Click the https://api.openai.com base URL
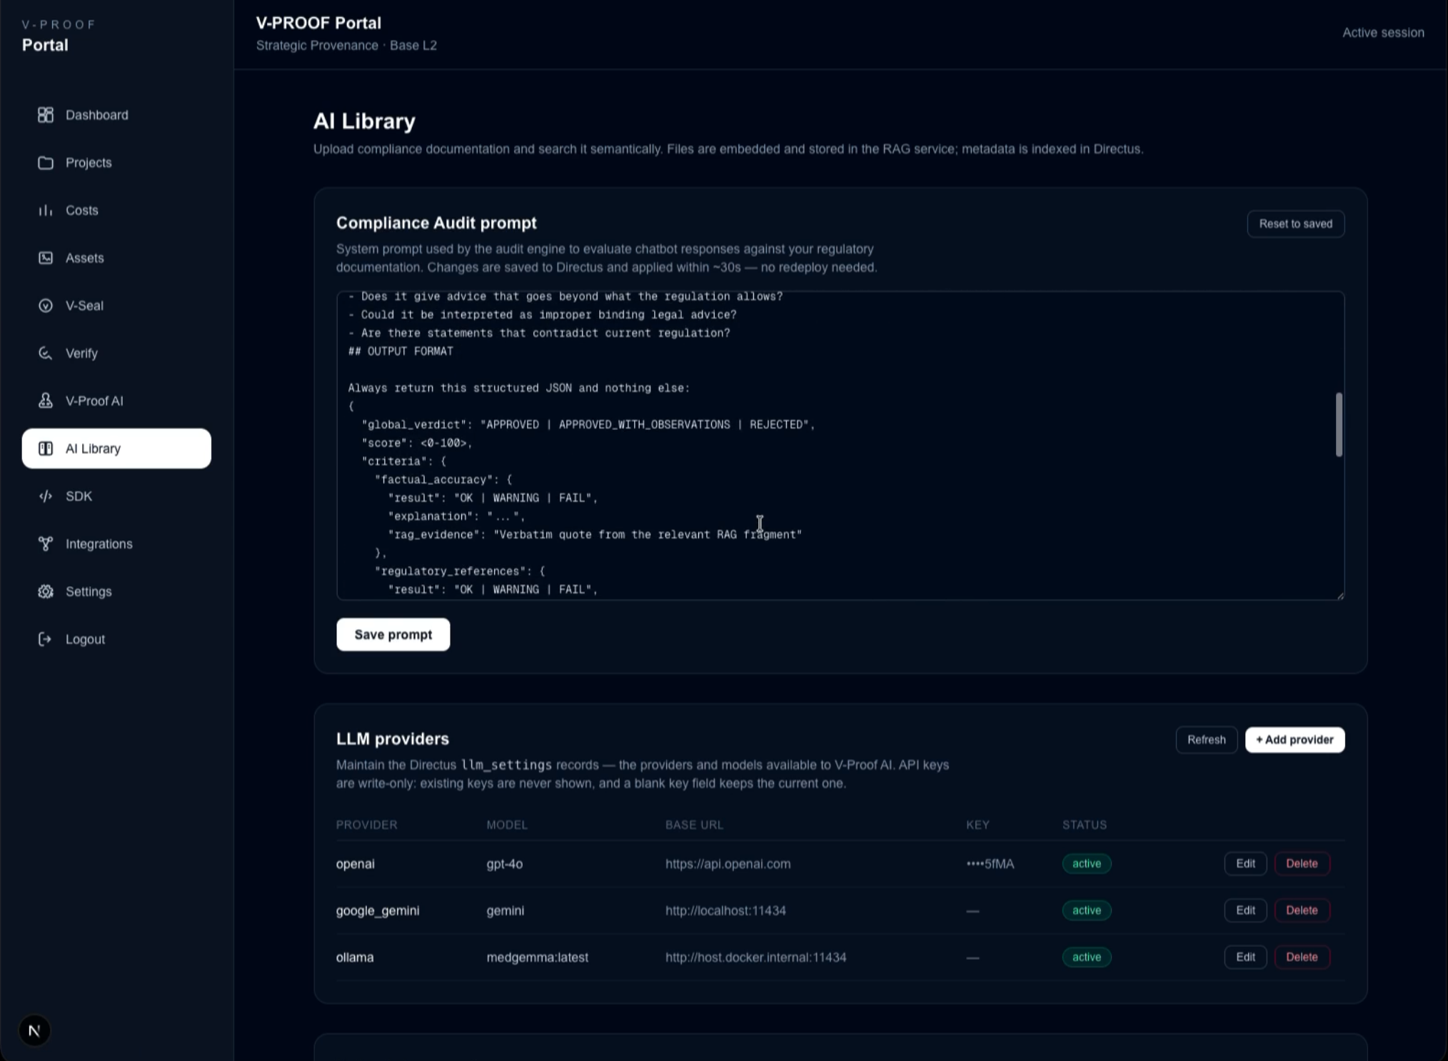 (x=728, y=864)
